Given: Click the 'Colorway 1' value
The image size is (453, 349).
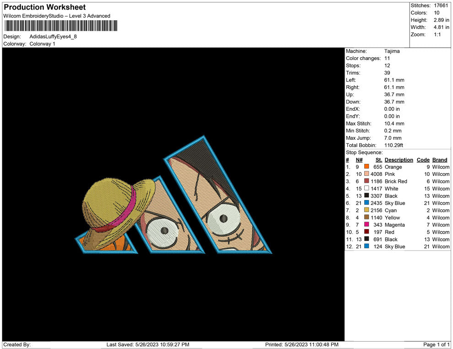Looking at the screenshot, I should pos(42,44).
